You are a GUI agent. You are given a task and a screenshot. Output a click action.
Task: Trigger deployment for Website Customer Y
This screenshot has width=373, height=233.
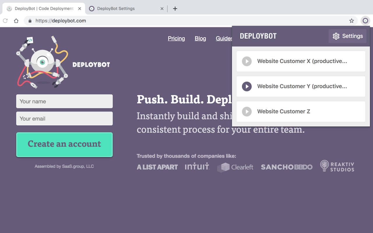pyautogui.click(x=247, y=87)
